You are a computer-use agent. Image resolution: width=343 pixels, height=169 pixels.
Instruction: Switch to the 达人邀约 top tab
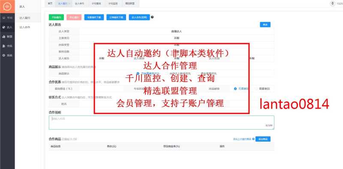[63, 3]
